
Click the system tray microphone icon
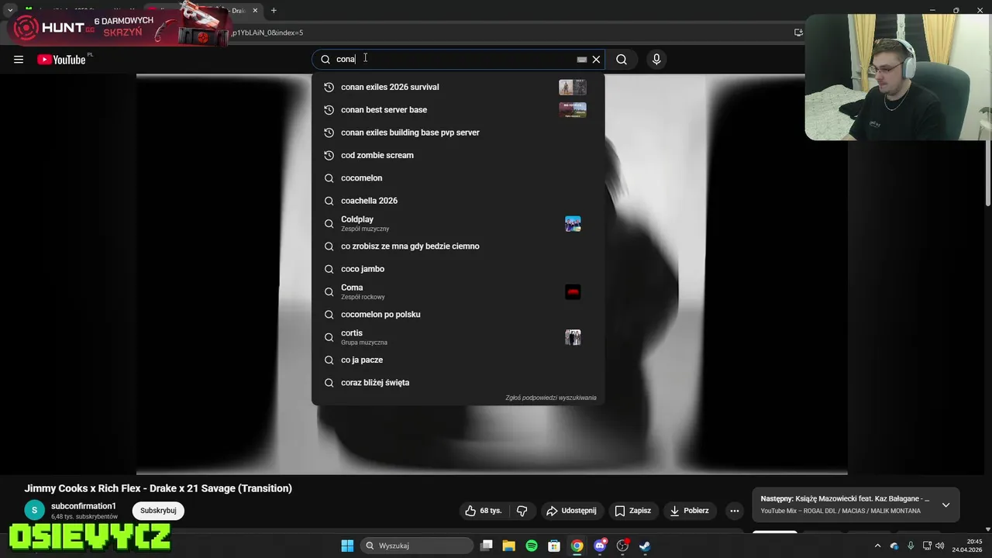pyautogui.click(x=911, y=546)
